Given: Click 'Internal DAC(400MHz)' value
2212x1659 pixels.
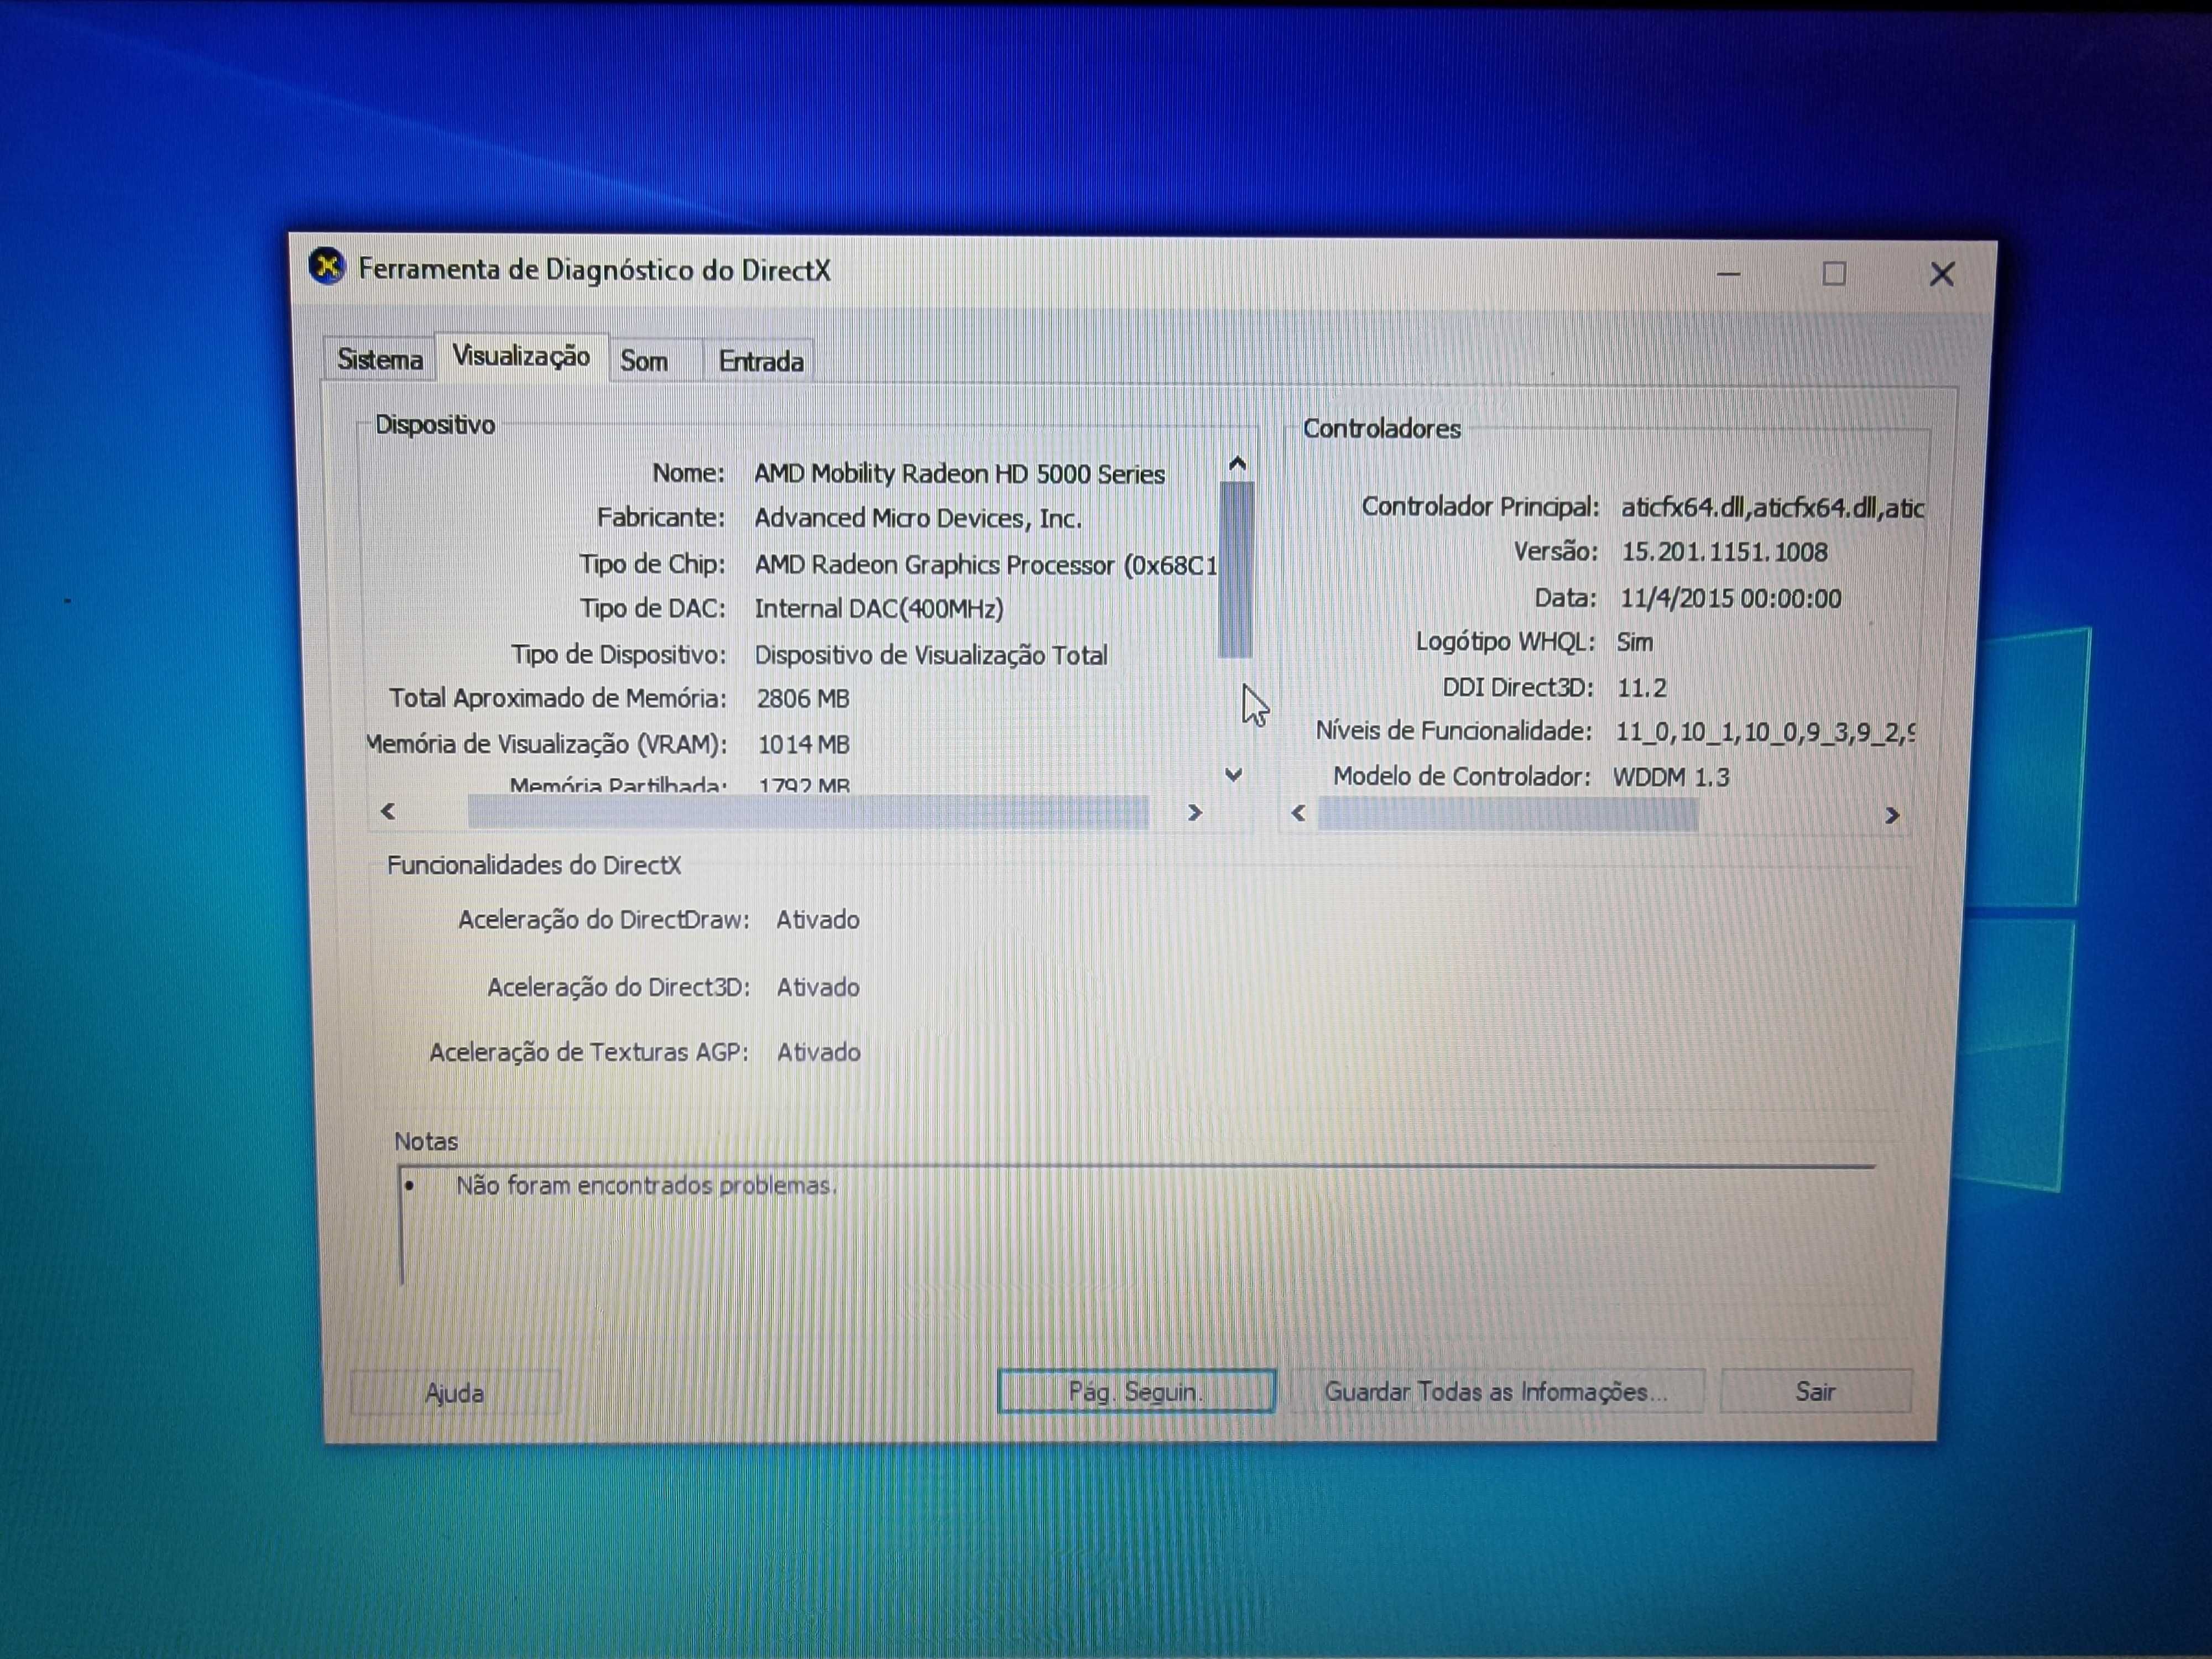Looking at the screenshot, I should click(x=879, y=608).
